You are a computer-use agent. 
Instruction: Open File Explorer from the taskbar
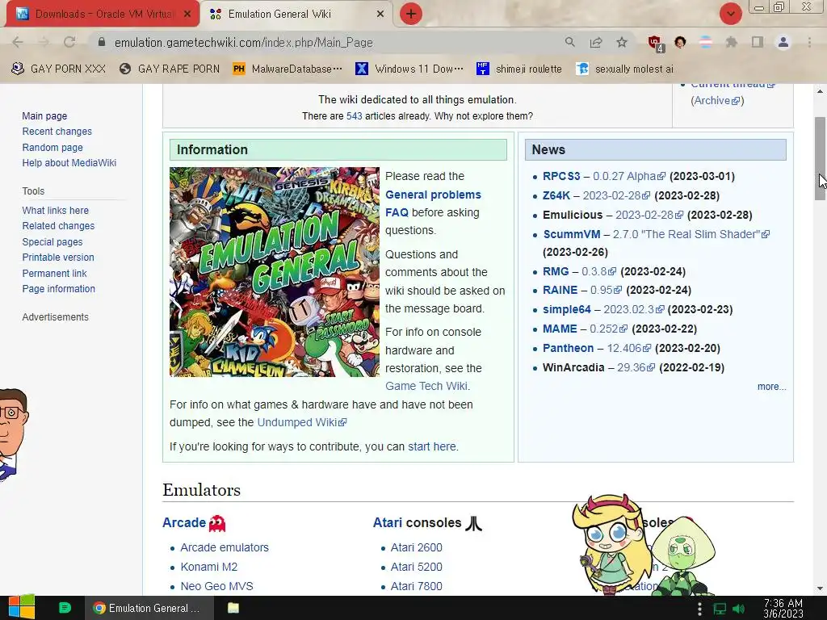point(233,608)
